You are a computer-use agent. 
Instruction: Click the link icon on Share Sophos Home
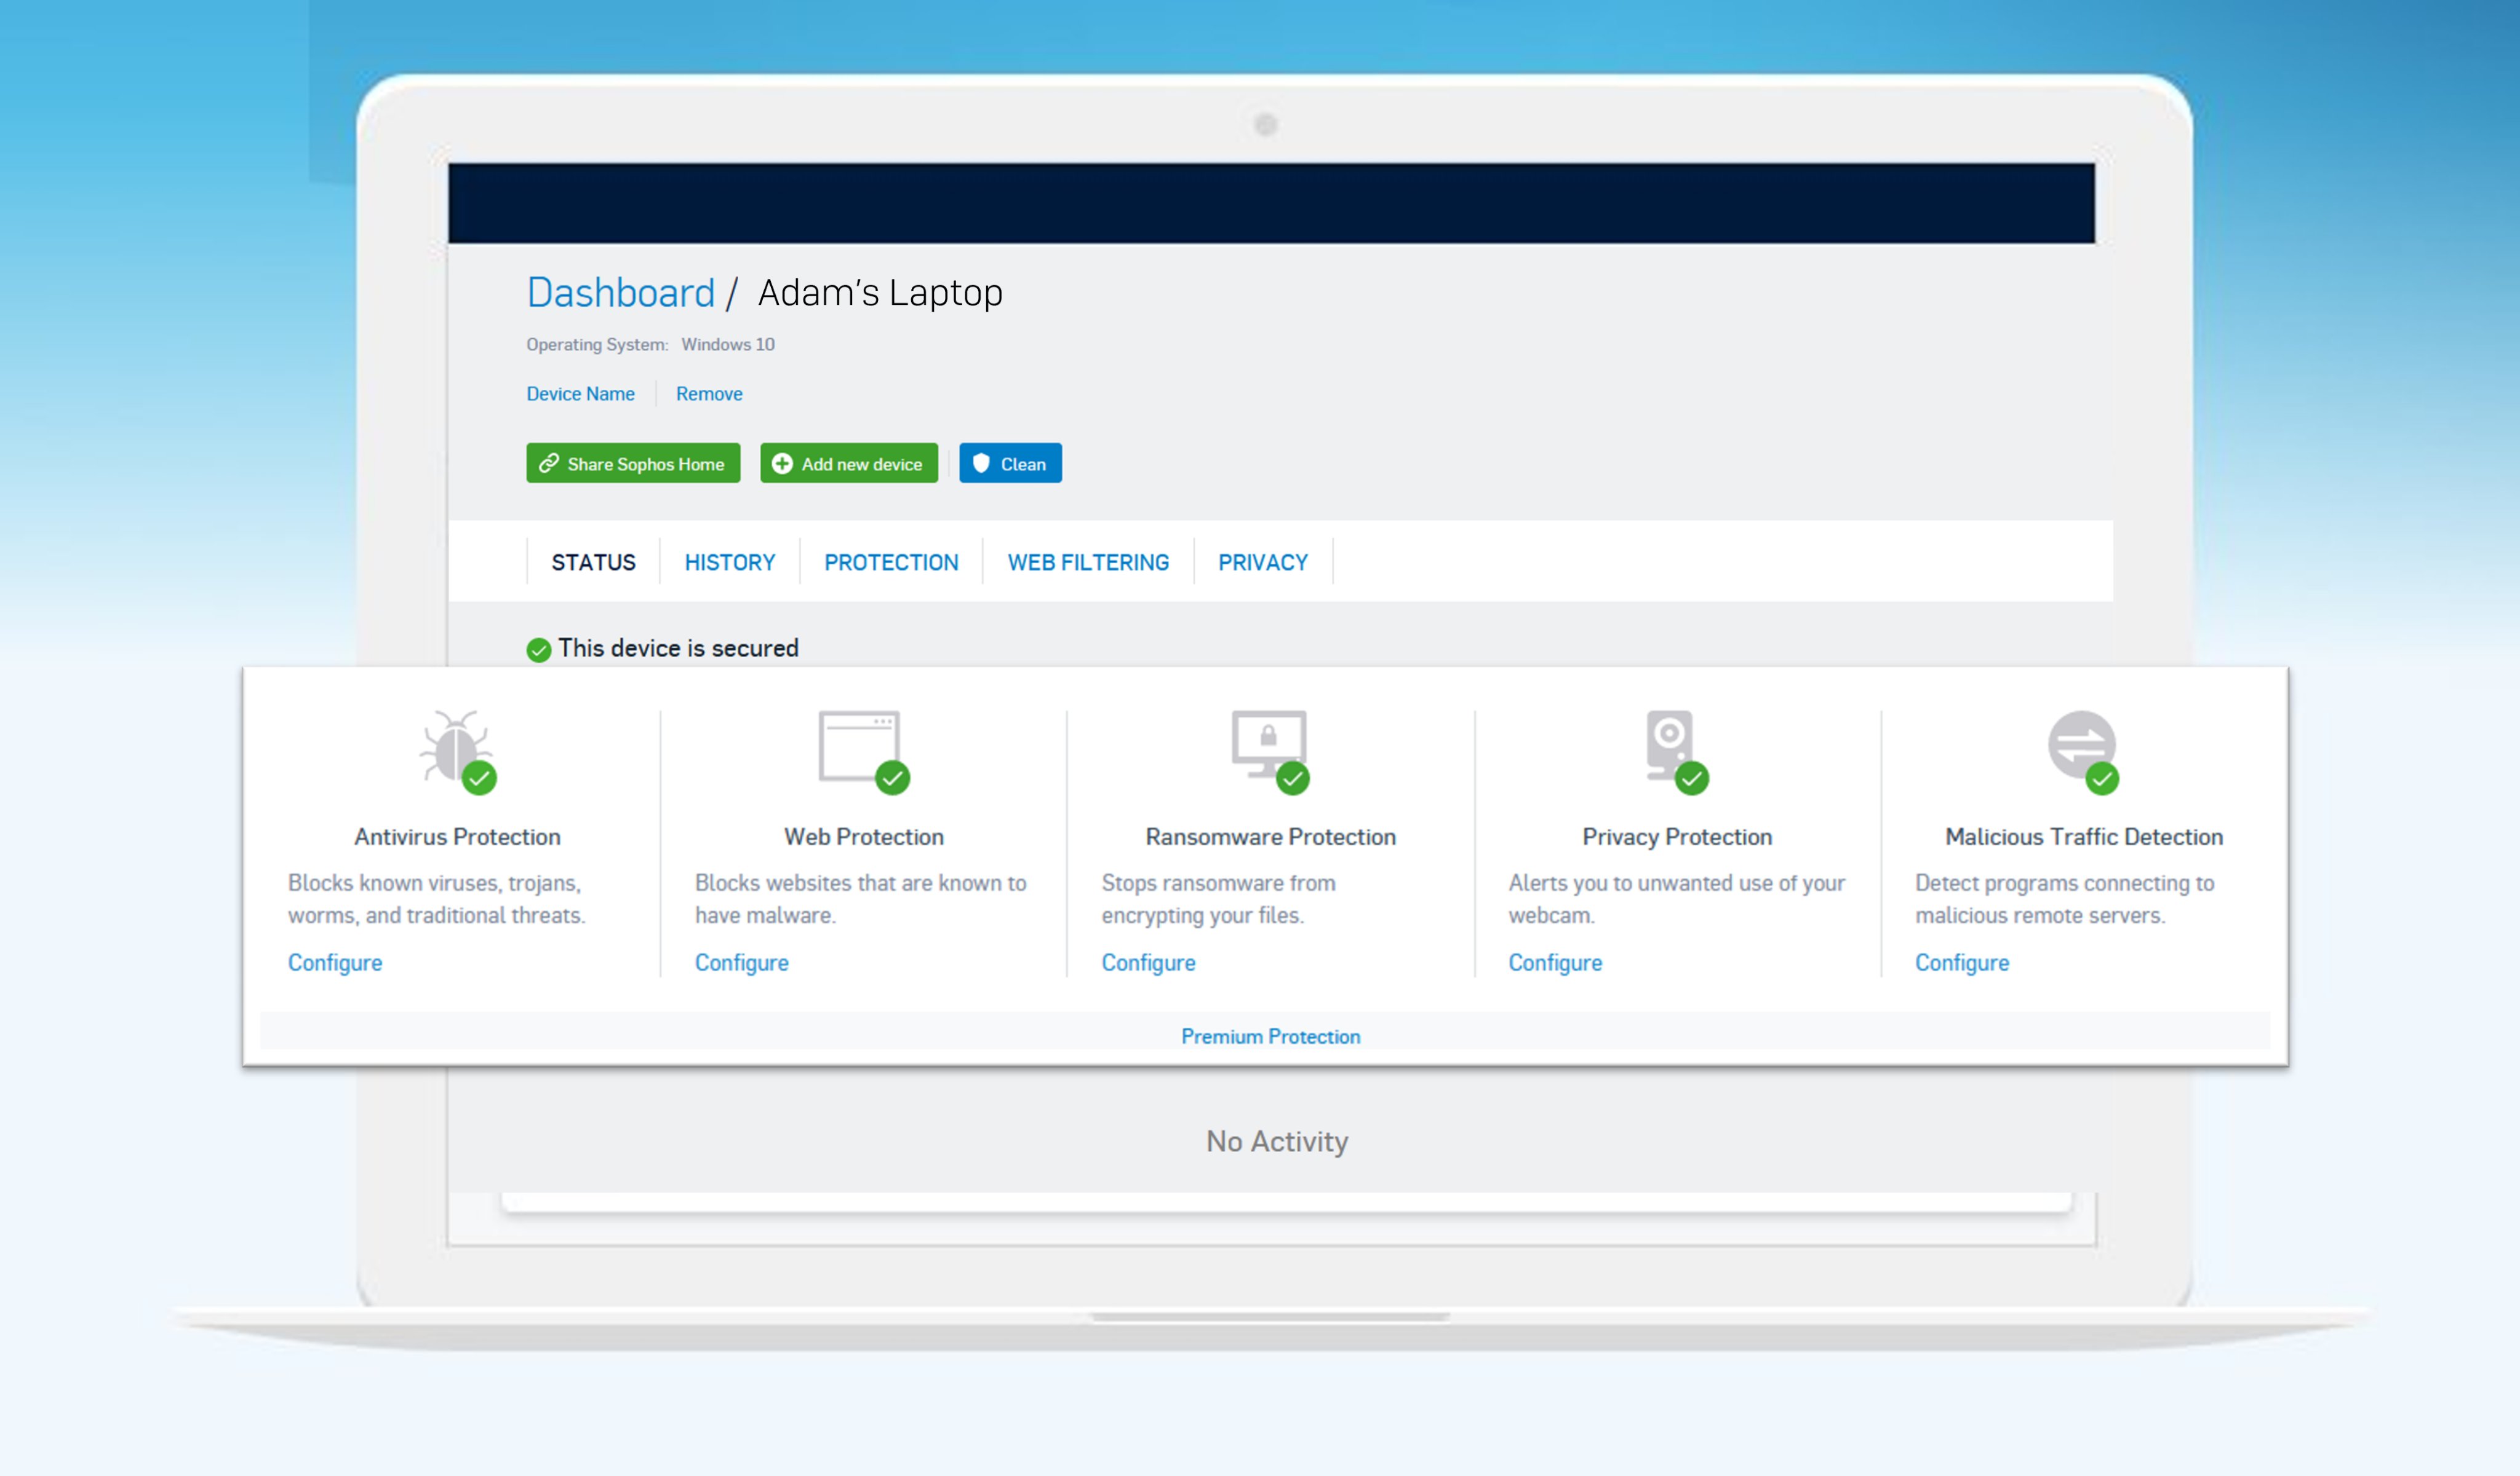pos(549,464)
